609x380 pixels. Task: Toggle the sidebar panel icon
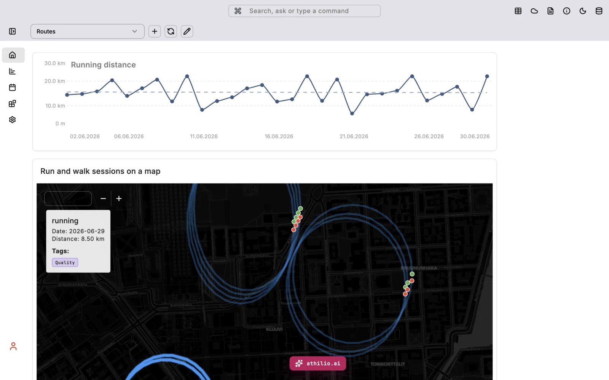click(13, 32)
